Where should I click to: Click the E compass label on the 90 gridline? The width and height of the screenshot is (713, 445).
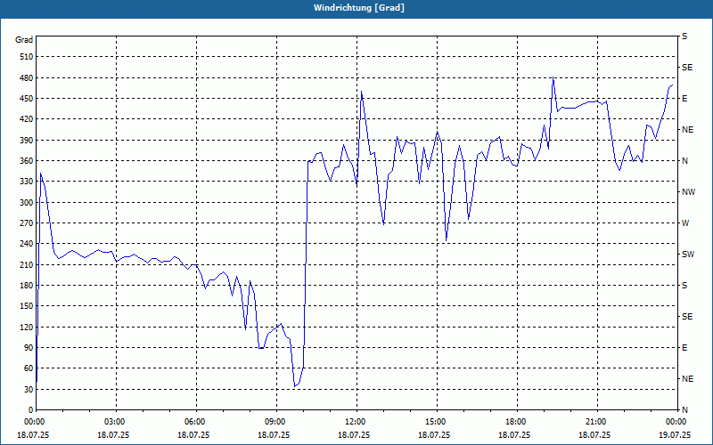pos(684,348)
